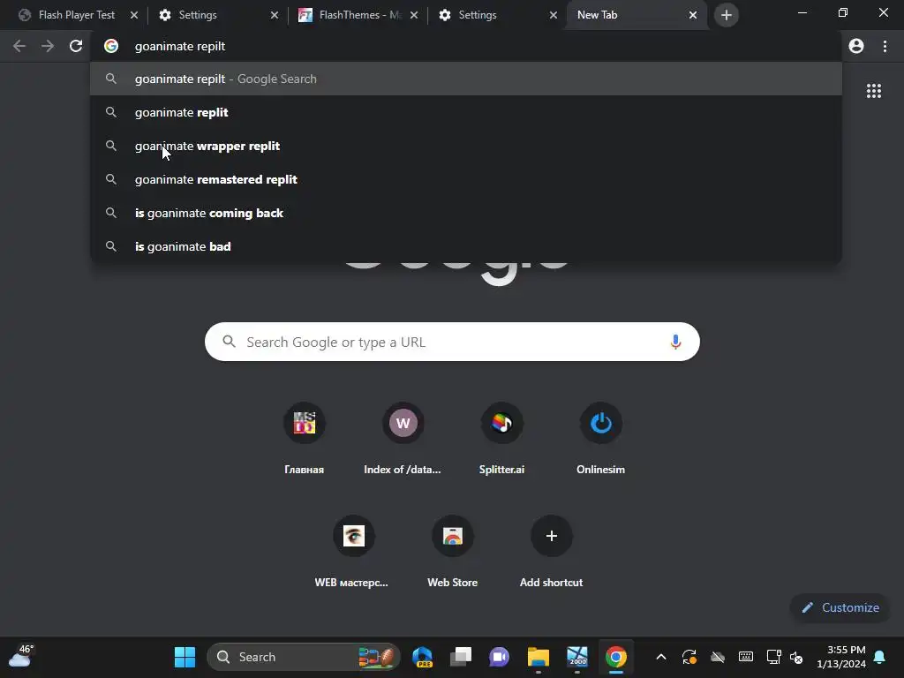Image resolution: width=904 pixels, height=678 pixels.
Task: Click the sync status tray icon
Action: tap(689, 657)
